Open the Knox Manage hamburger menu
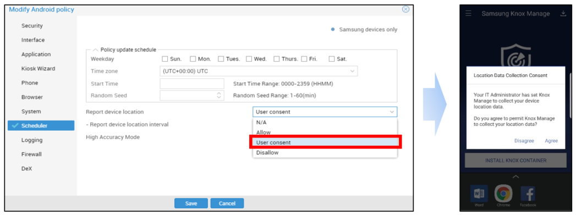This screenshot has height=215, width=576. 468,14
